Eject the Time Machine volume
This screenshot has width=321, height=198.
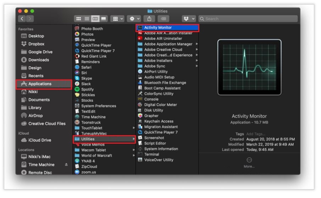(66, 164)
